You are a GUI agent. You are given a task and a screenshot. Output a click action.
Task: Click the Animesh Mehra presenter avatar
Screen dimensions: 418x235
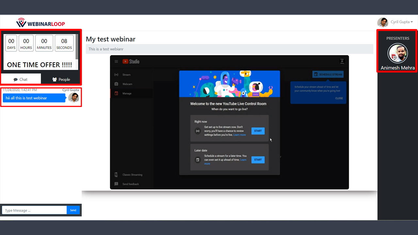(397, 53)
